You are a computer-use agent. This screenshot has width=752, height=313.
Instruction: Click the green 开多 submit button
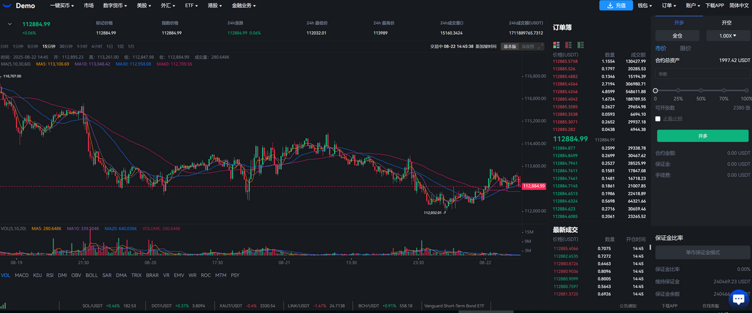[x=702, y=136]
